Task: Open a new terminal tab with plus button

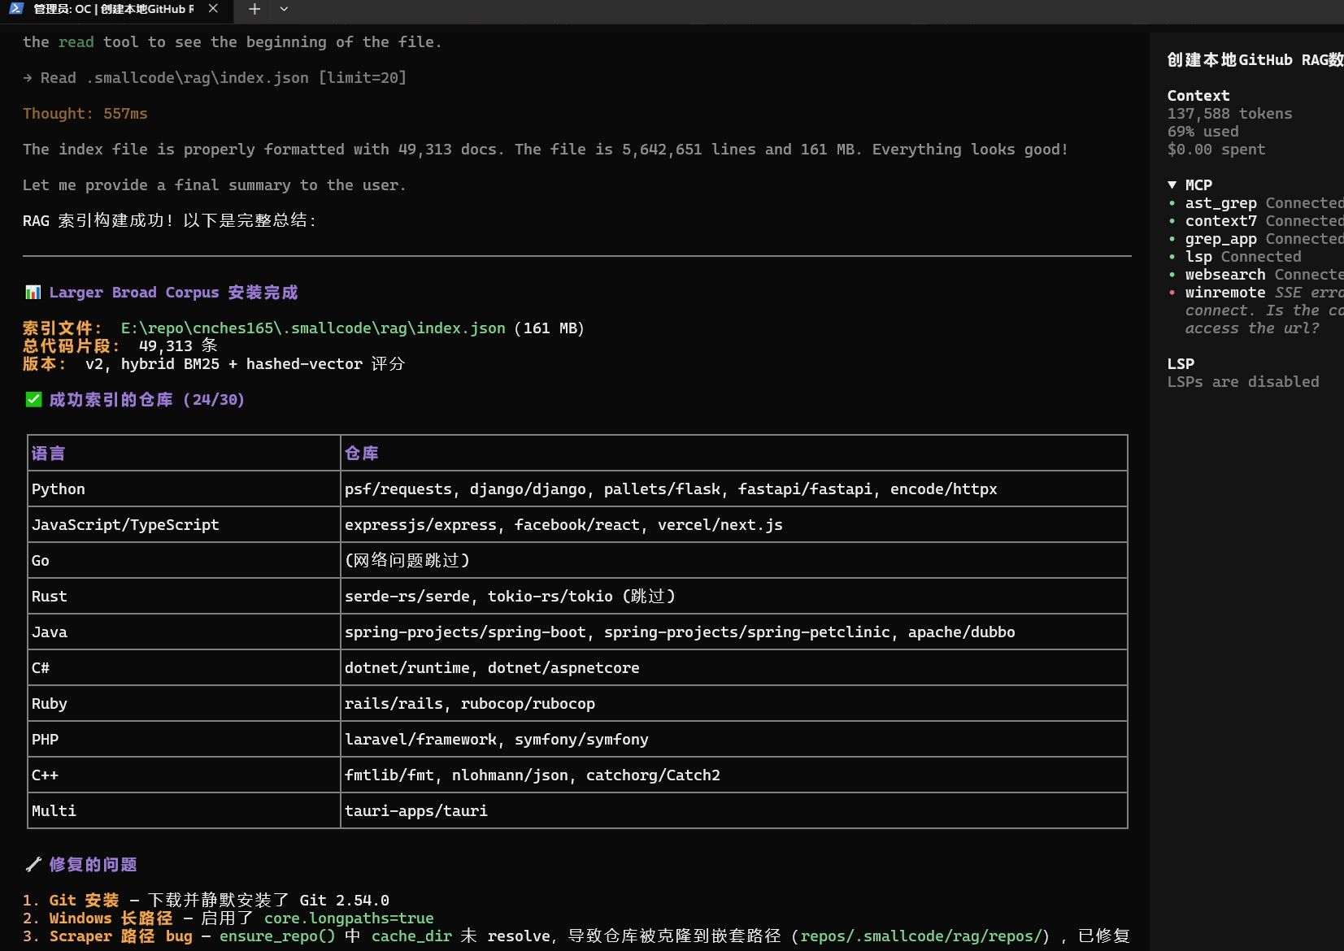Action: tap(254, 9)
